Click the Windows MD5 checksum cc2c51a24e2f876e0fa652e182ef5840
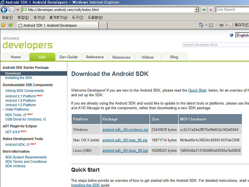This screenshot has height=187, width=249. 209,130
